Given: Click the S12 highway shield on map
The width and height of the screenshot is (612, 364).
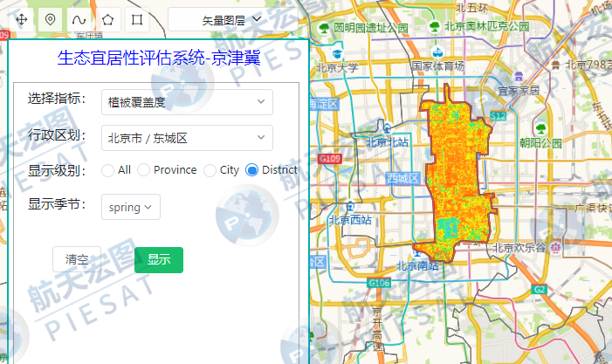Looking at the screenshot, I should (499, 116).
